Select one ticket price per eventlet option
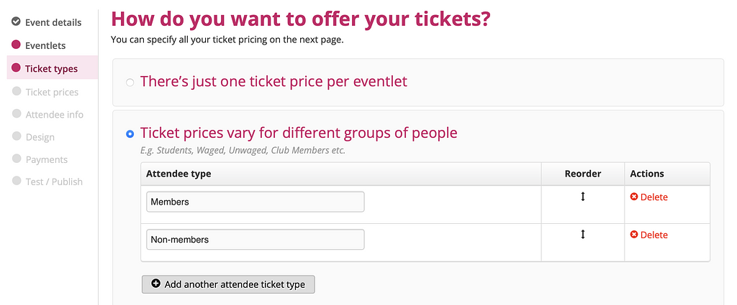 (130, 83)
